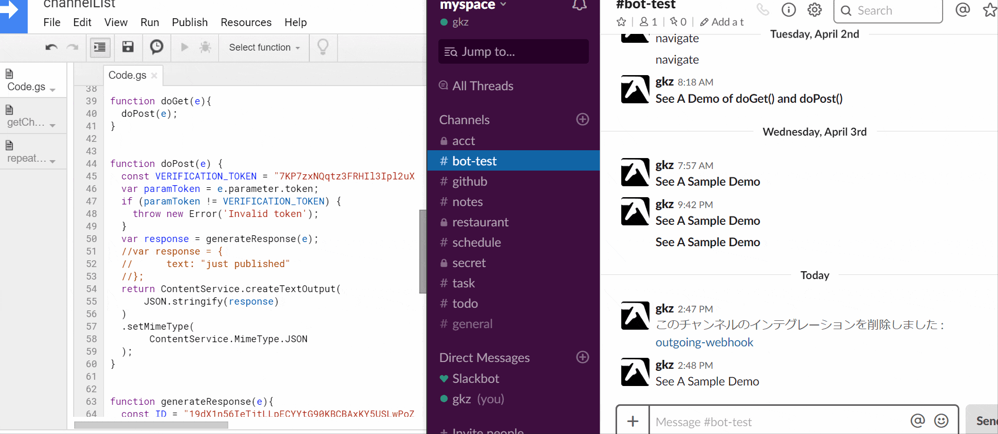998x434 pixels.
Task: Star the #bot-test channel
Action: tap(621, 22)
